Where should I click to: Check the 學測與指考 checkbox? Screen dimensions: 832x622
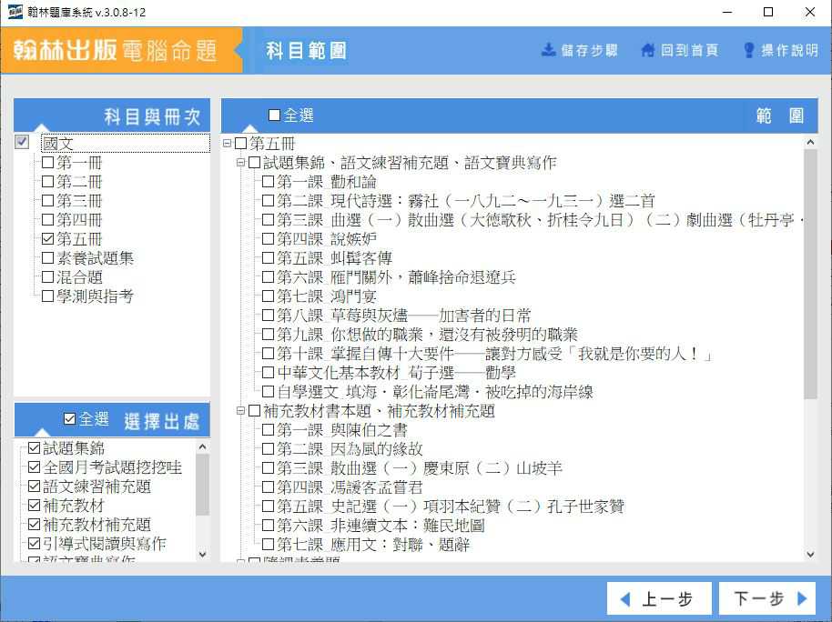tap(47, 296)
